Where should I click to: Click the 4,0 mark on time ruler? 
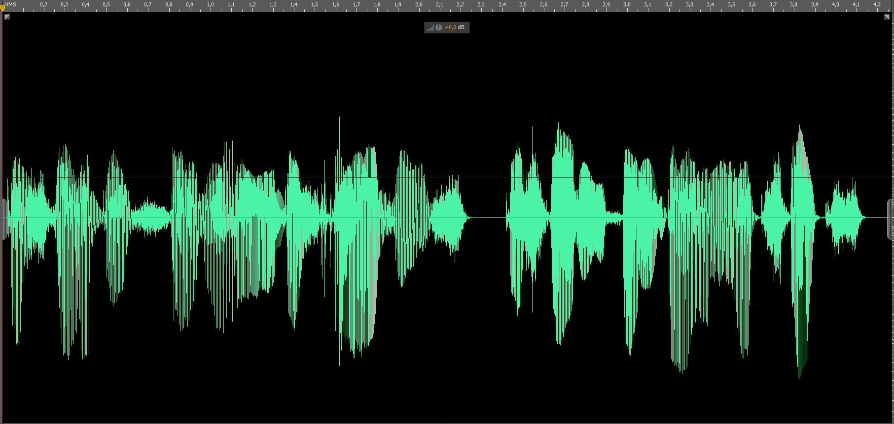[835, 4]
